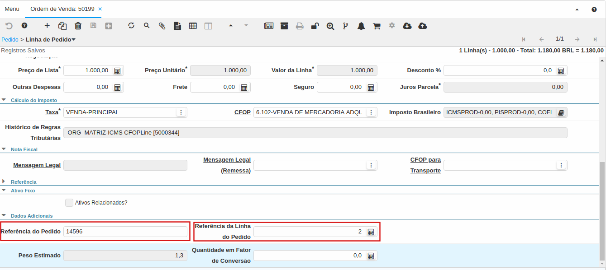
Task: Click the shopping cart icon
Action: 377,26
